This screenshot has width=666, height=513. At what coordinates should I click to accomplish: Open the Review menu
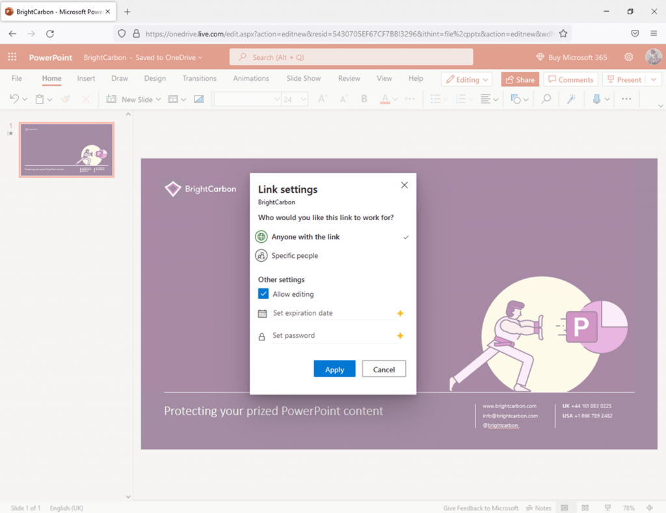[349, 78]
